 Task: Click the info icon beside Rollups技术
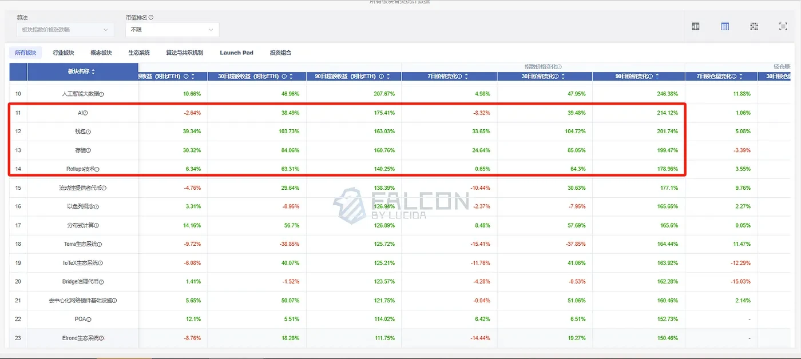(97, 169)
